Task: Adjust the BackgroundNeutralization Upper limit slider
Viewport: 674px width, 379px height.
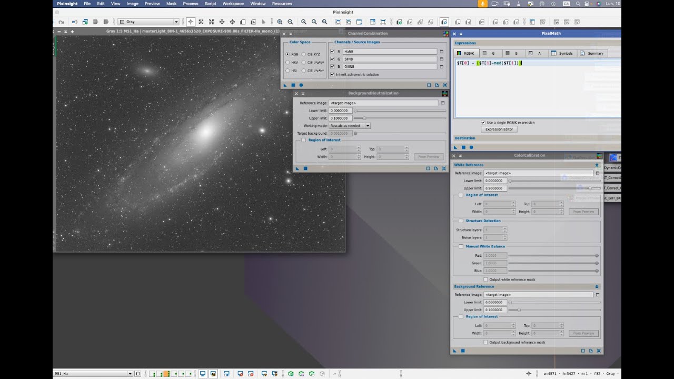Action: pyautogui.click(x=364, y=118)
